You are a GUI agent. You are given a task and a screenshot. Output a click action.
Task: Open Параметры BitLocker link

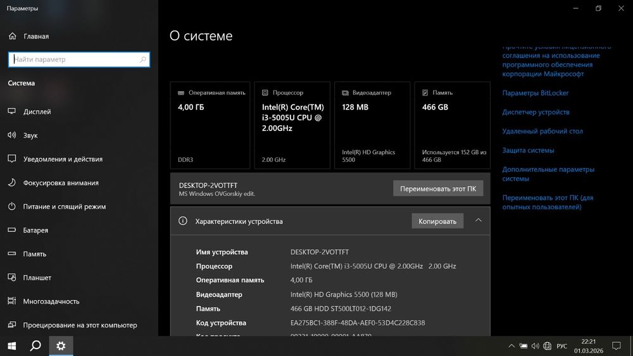pyautogui.click(x=535, y=93)
